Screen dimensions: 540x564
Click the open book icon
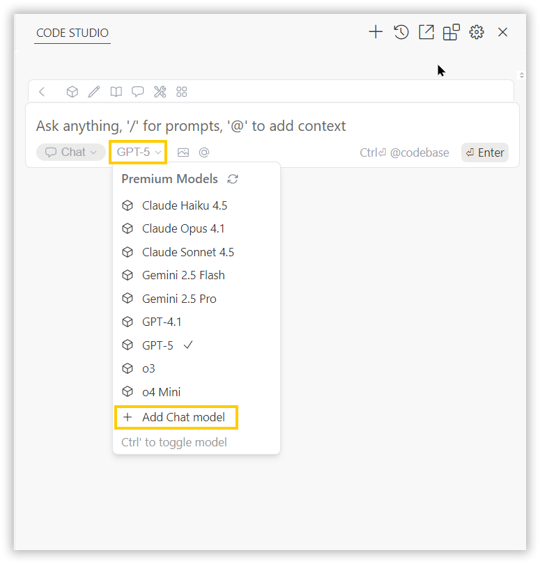(116, 92)
